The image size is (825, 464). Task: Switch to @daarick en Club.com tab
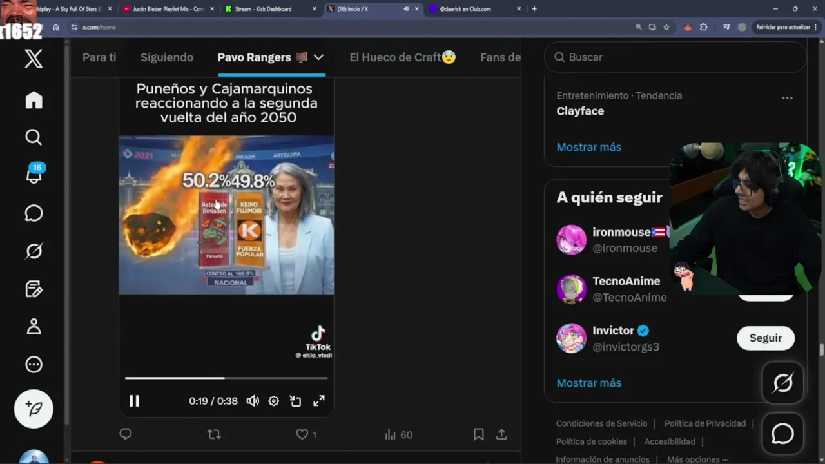474,9
